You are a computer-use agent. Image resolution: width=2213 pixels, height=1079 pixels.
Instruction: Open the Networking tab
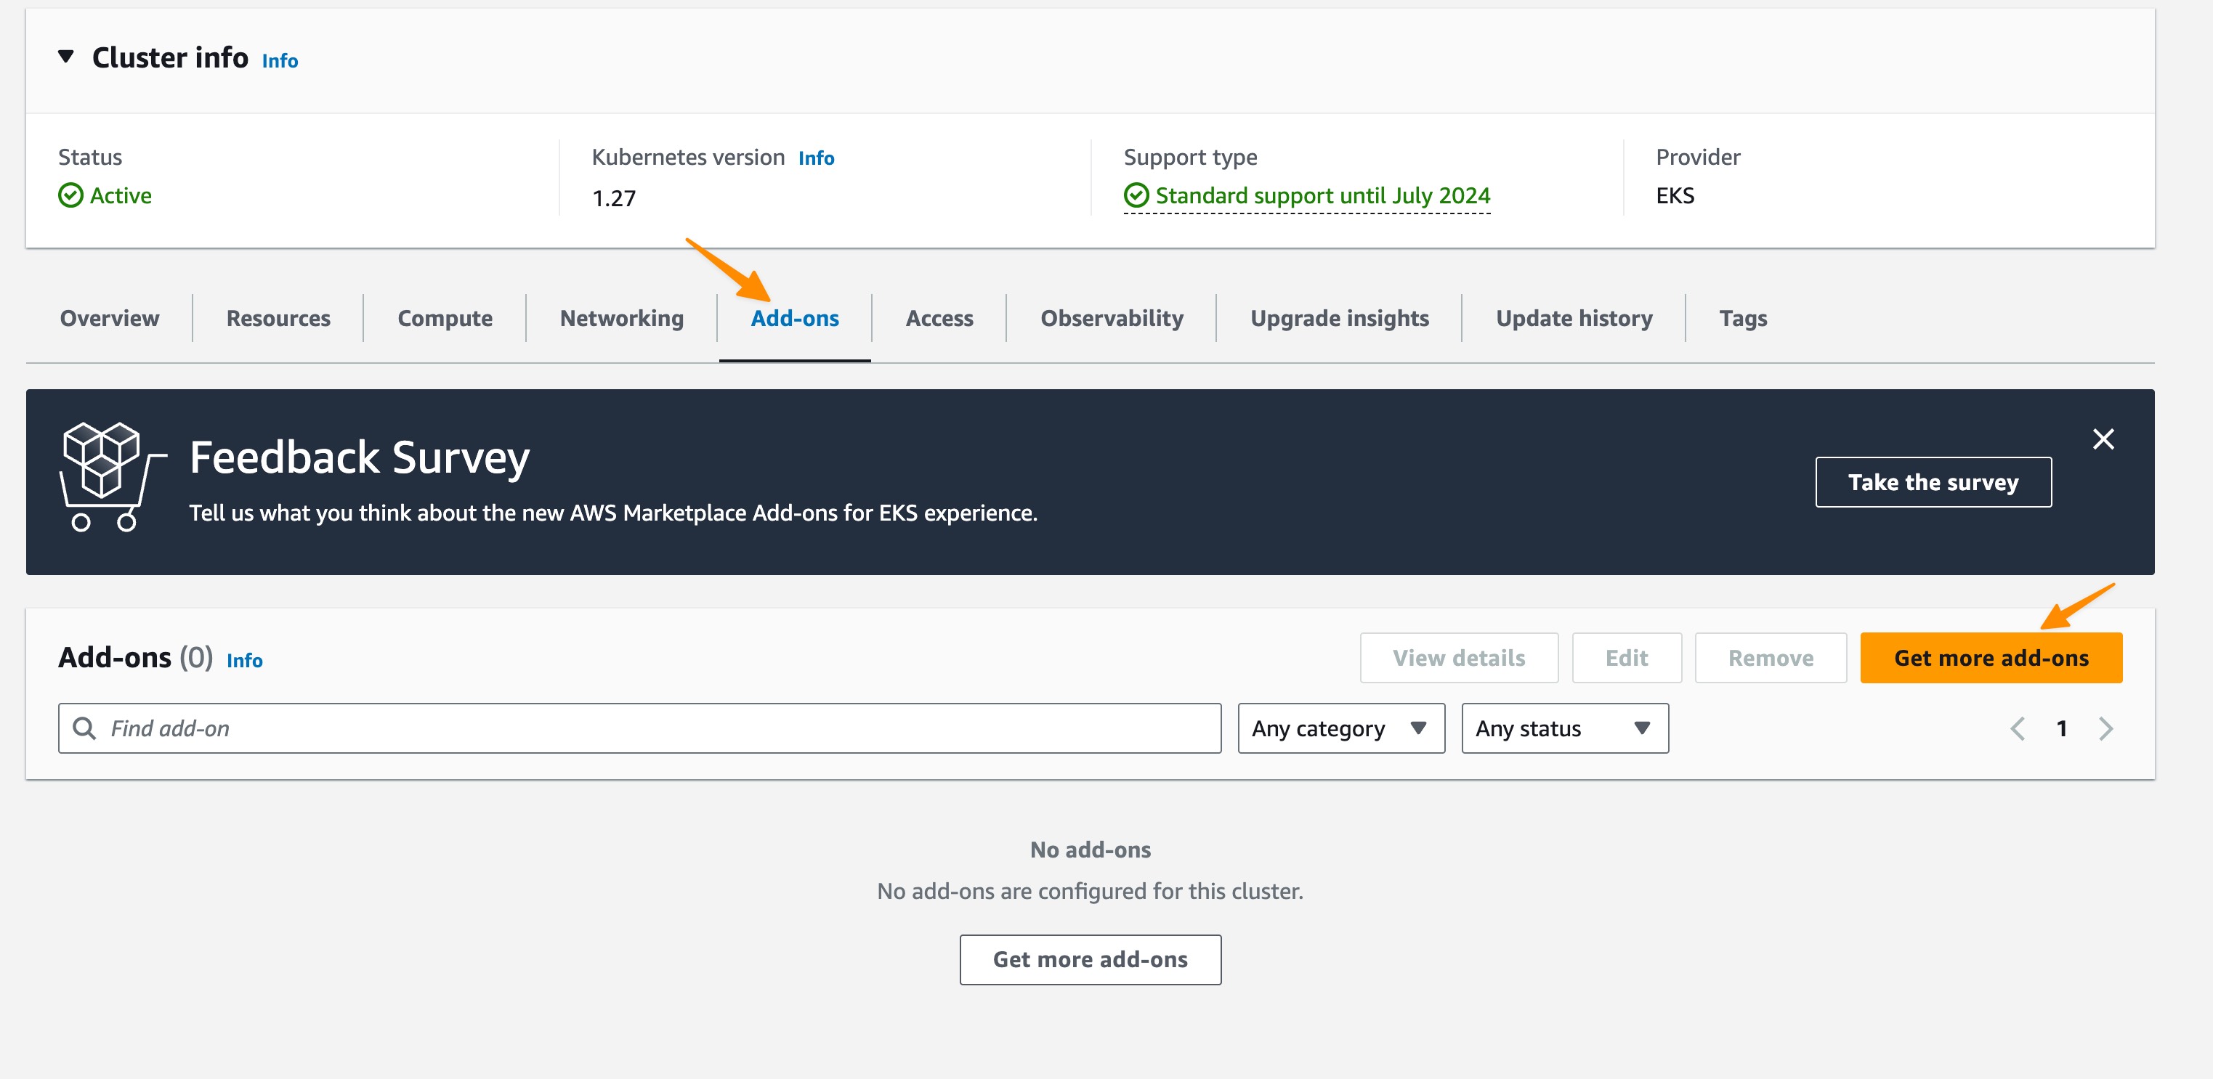[x=622, y=319]
